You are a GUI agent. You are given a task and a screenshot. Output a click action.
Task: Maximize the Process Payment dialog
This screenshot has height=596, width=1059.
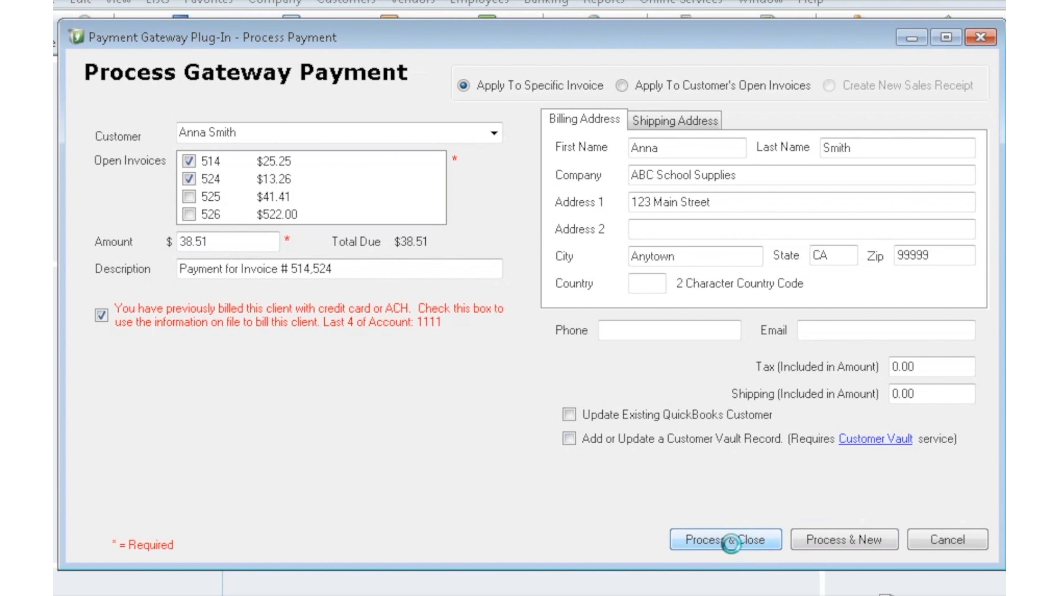pyautogui.click(x=946, y=37)
